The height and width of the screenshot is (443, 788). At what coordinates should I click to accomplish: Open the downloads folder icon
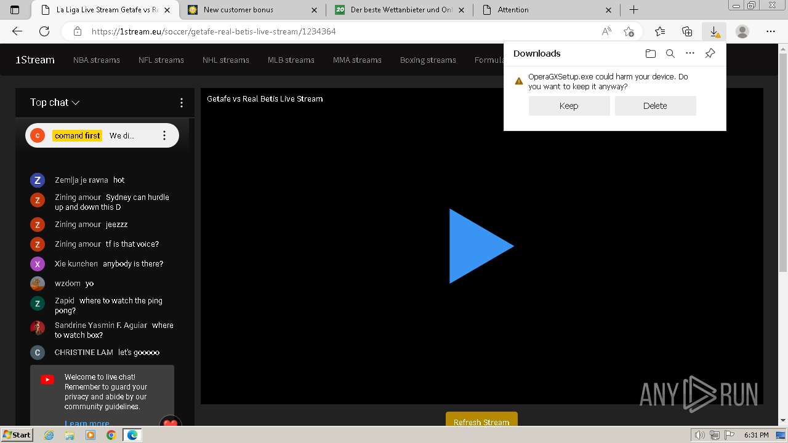651,54
